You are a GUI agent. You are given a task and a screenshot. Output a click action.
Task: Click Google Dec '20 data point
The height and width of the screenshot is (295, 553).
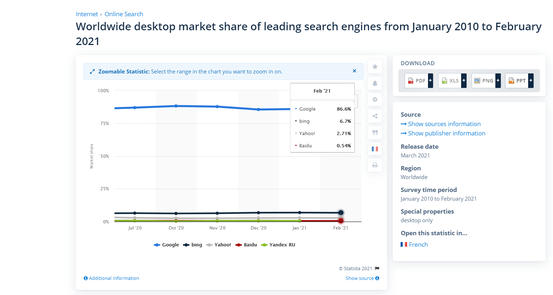click(x=258, y=109)
